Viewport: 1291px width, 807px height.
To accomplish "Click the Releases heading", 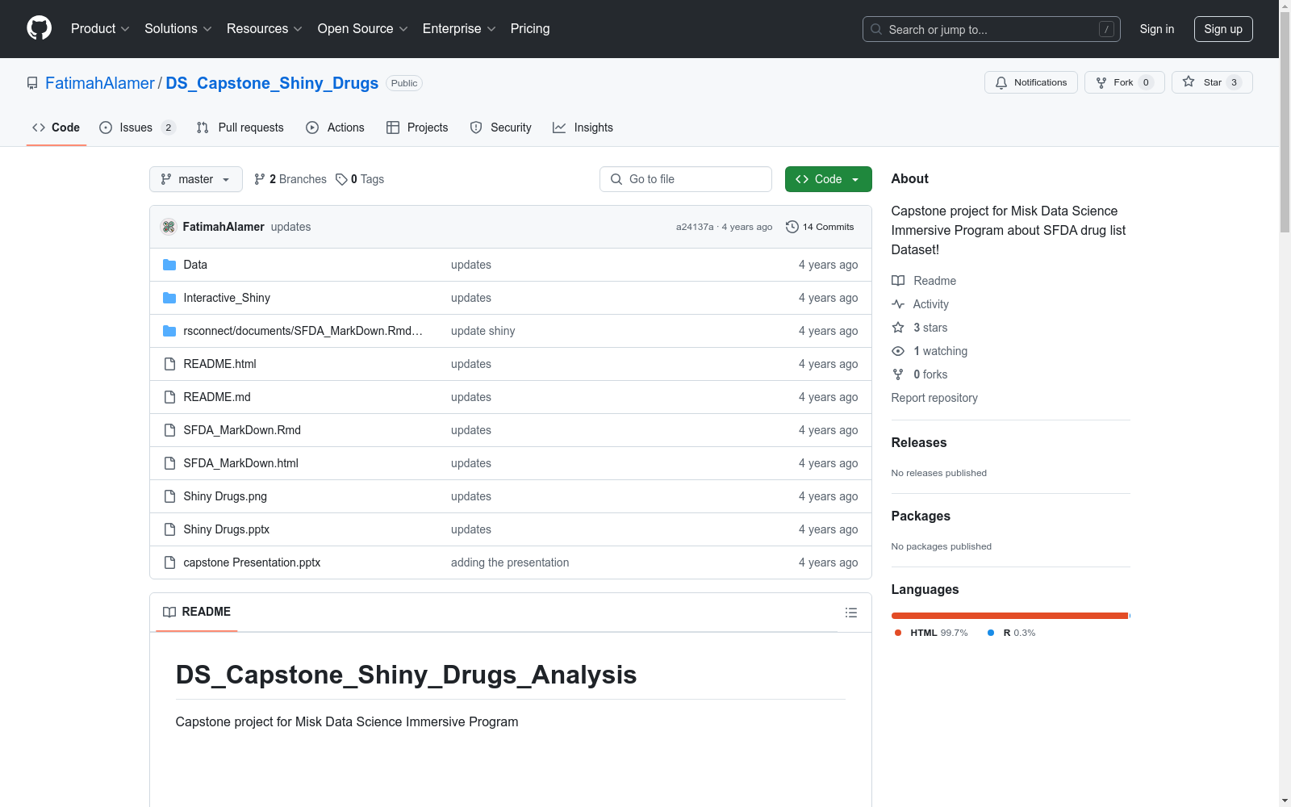I will click(x=919, y=442).
